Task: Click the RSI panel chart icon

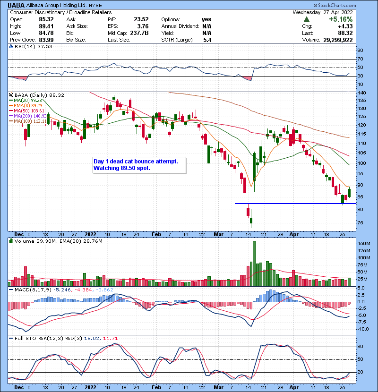Action: 11,46
